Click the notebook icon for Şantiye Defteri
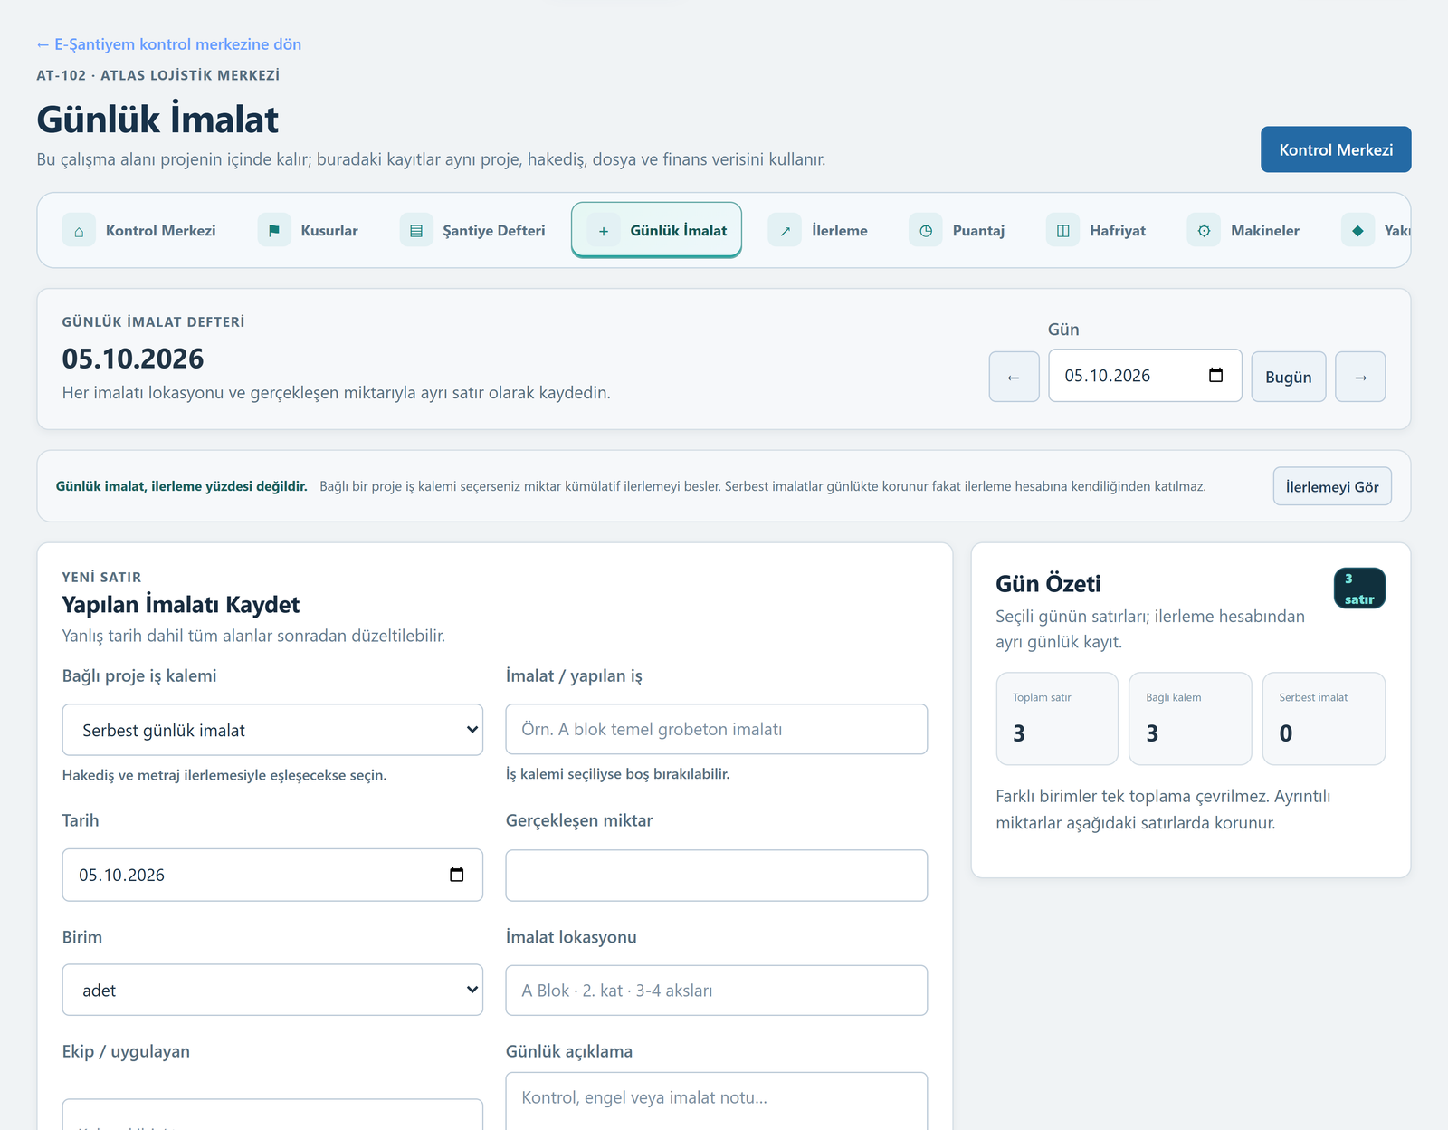This screenshot has height=1130, width=1448. point(416,231)
